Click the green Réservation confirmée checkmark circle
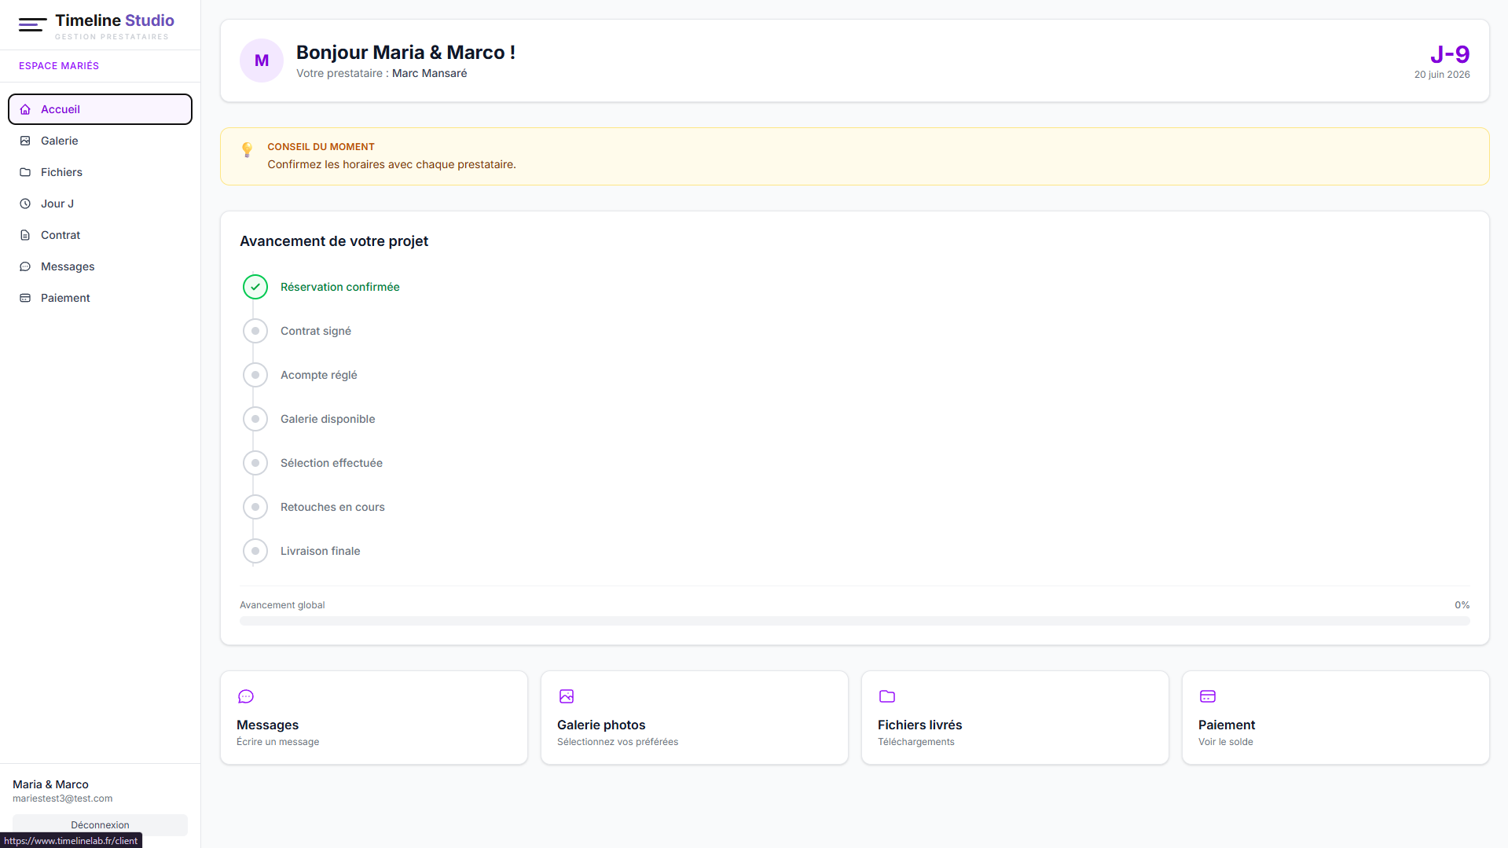Viewport: 1508px width, 848px height. (x=255, y=287)
